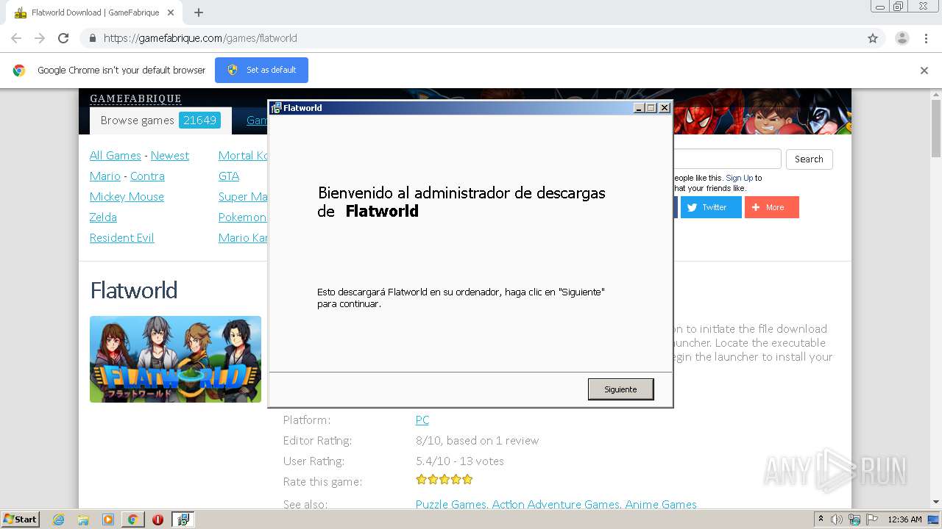Viewport: 942px width, 529px height.
Task: Open Chrome profile avatar
Action: click(x=902, y=38)
